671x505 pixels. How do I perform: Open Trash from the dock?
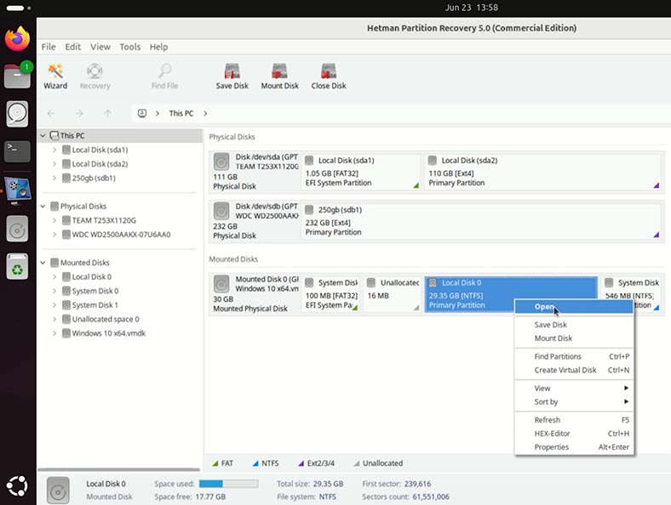18,266
